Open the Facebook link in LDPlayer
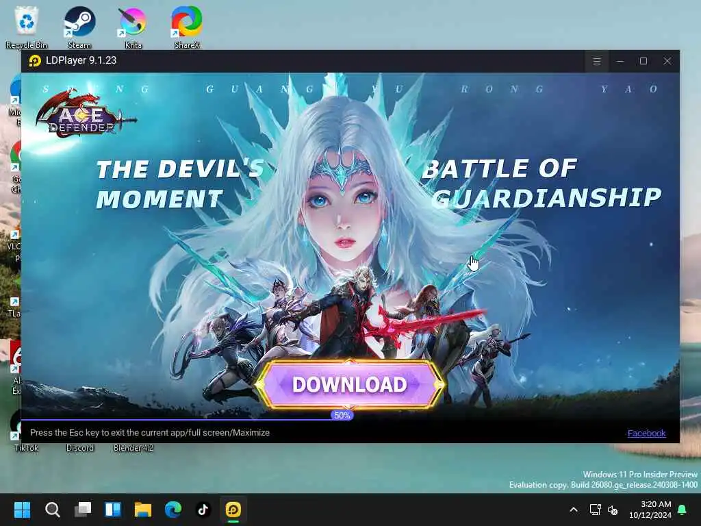The width and height of the screenshot is (701, 526). (646, 433)
